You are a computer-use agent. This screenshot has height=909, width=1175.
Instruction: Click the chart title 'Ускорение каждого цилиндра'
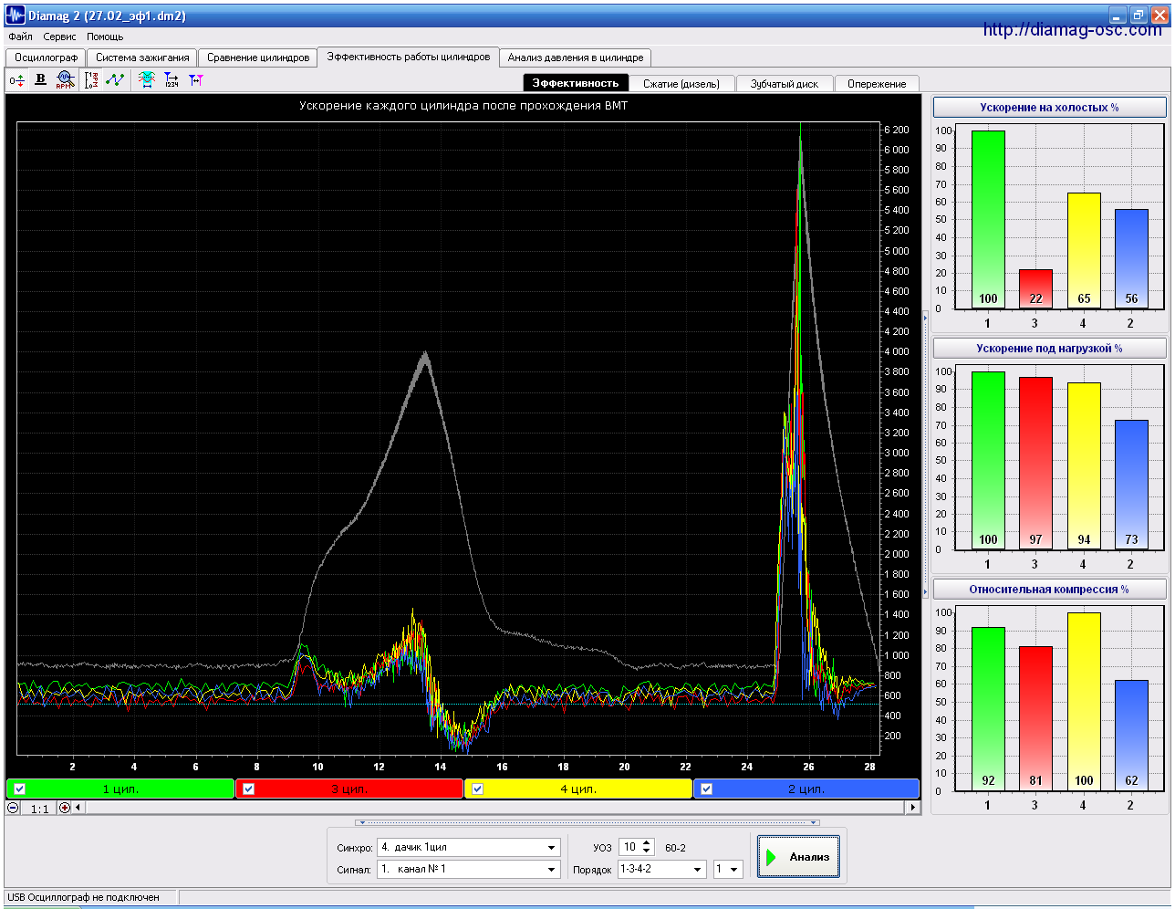coord(463,106)
